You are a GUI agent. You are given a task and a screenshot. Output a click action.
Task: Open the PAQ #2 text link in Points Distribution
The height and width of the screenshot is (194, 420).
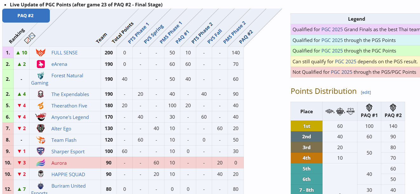(393, 115)
